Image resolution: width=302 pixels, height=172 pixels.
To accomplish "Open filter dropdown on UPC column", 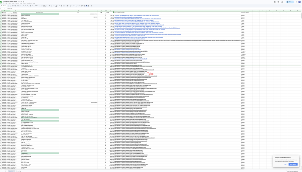I will tap(97, 12).
